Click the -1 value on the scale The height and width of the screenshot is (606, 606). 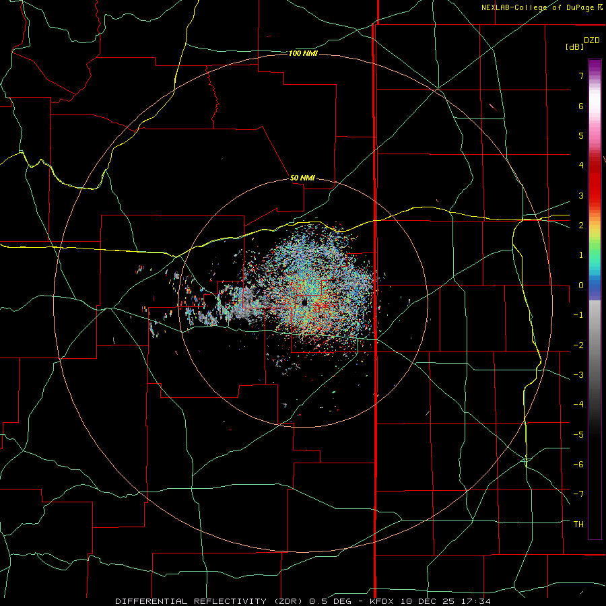[x=578, y=315]
